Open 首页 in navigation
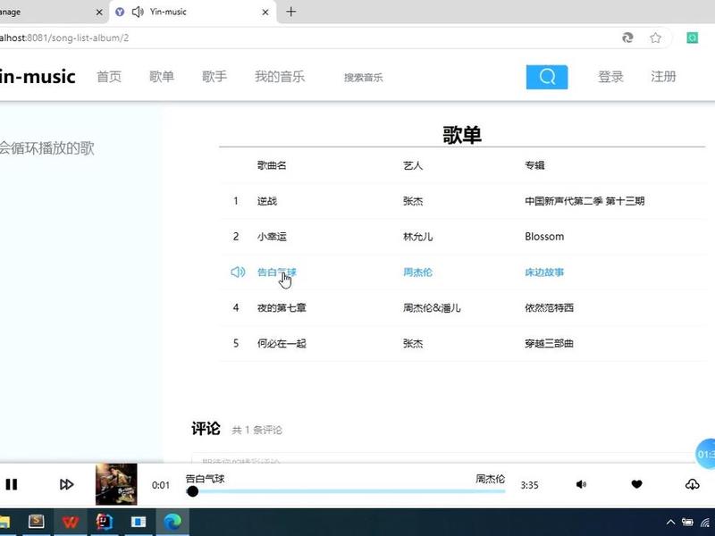This screenshot has height=536, width=715. (x=109, y=77)
